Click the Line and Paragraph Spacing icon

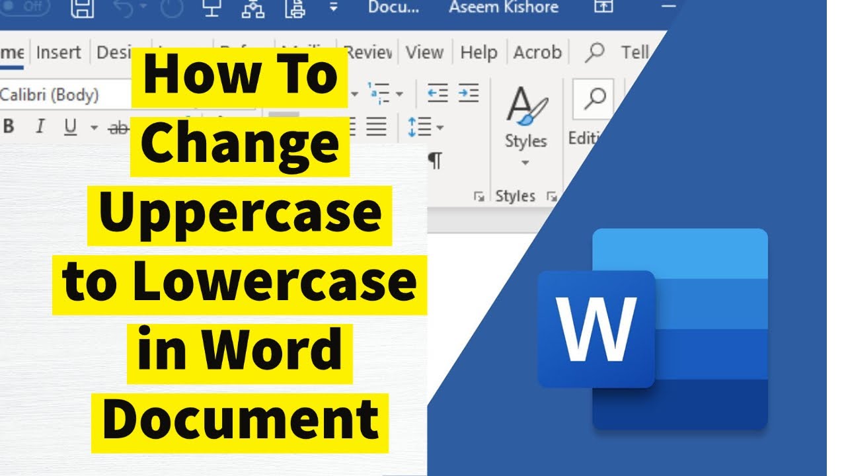pyautogui.click(x=419, y=126)
